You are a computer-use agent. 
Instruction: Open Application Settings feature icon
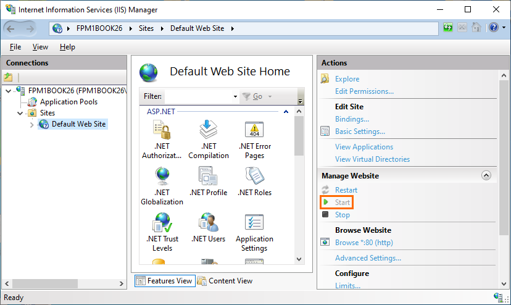[254, 222]
